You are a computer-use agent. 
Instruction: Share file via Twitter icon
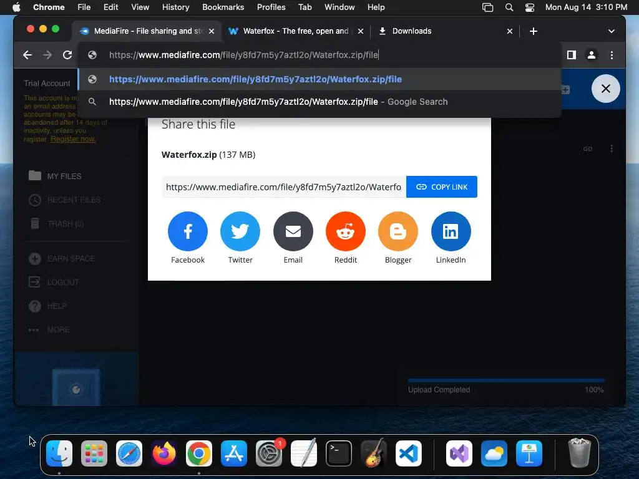click(x=240, y=231)
